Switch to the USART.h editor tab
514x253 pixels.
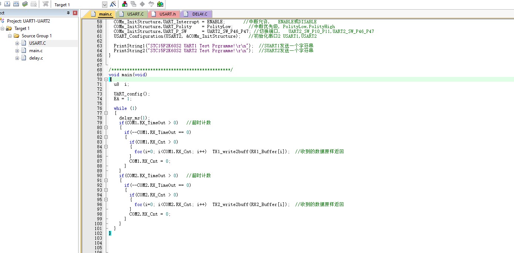click(164, 14)
